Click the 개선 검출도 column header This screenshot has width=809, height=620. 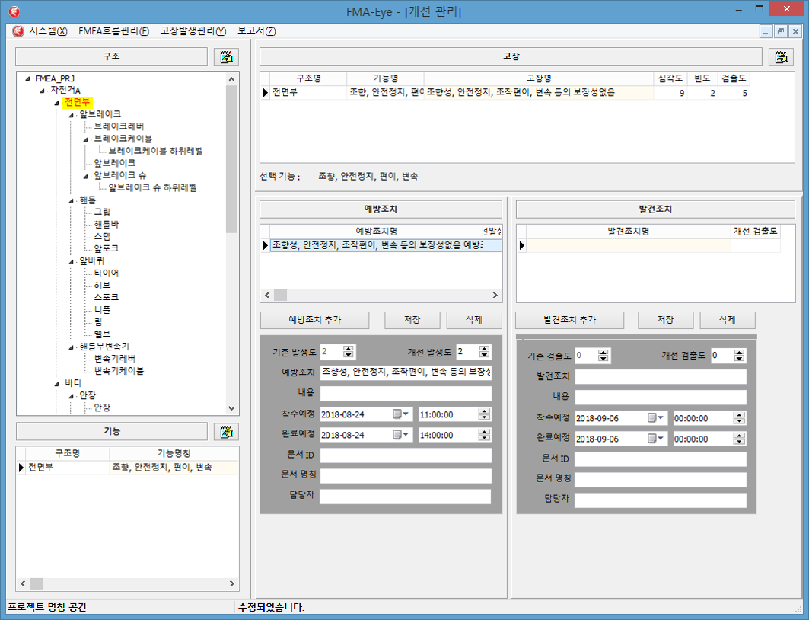[x=755, y=232]
